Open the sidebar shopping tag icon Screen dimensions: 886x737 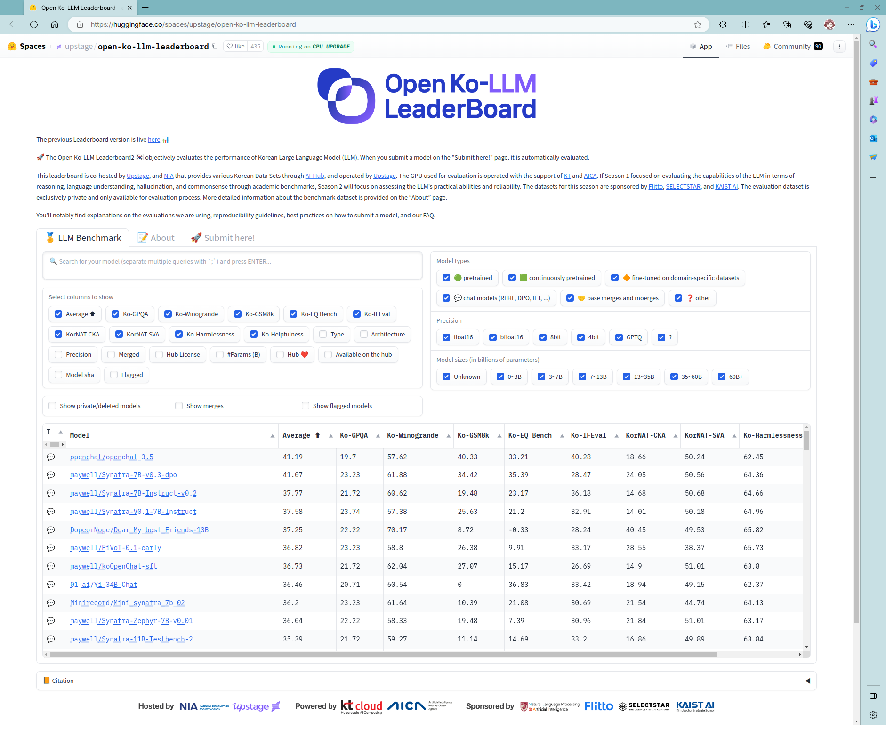[873, 63]
